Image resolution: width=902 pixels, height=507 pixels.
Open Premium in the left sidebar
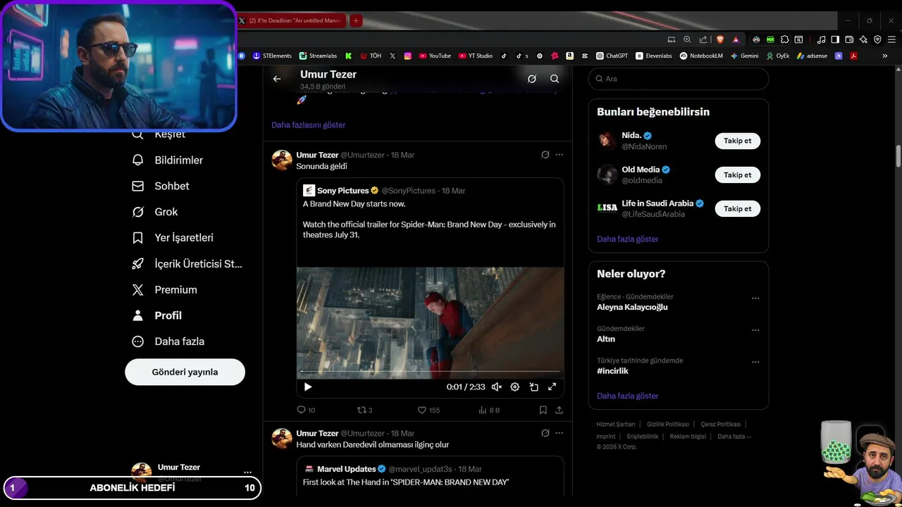click(x=165, y=289)
